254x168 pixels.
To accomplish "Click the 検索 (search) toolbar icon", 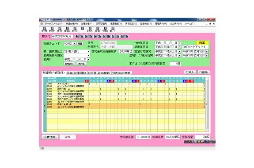I will pos(52,30).
